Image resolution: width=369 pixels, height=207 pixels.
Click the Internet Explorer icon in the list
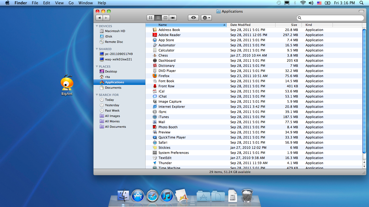155,107
